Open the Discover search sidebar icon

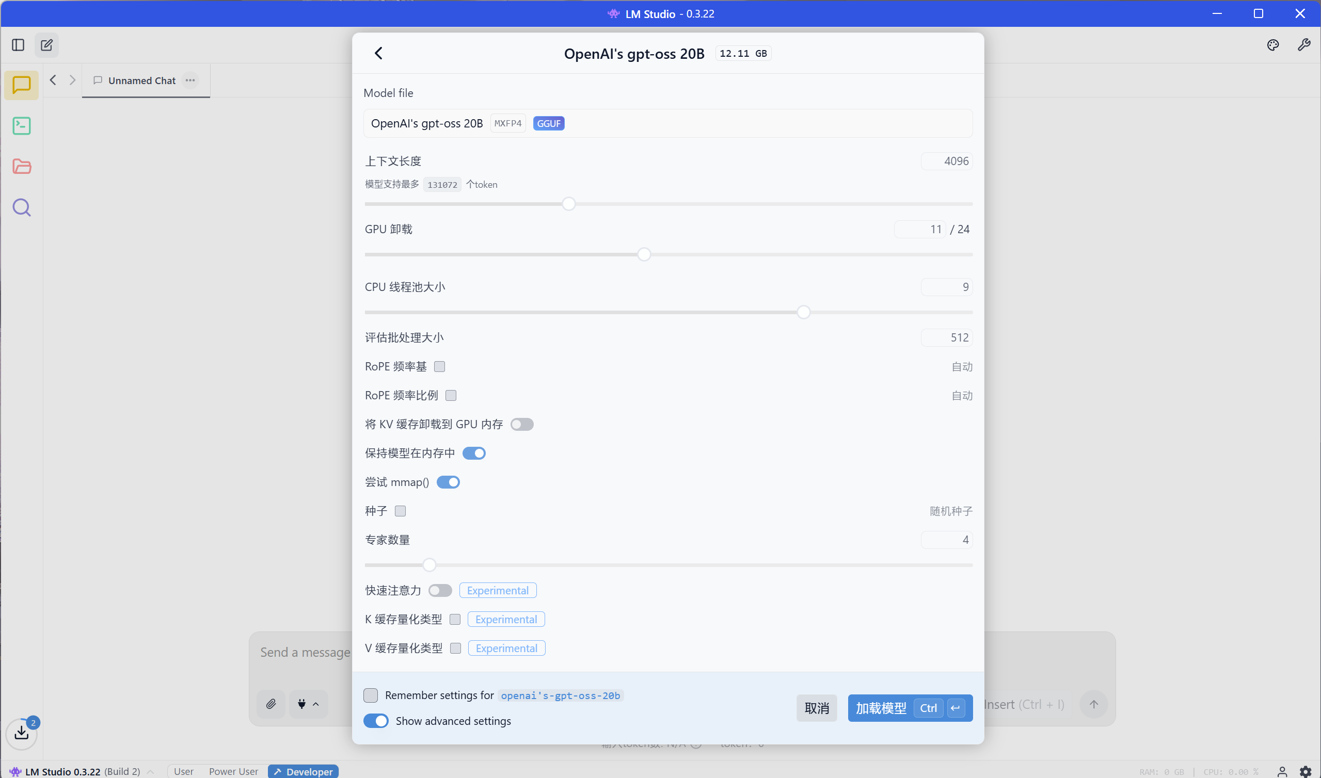[x=22, y=207]
